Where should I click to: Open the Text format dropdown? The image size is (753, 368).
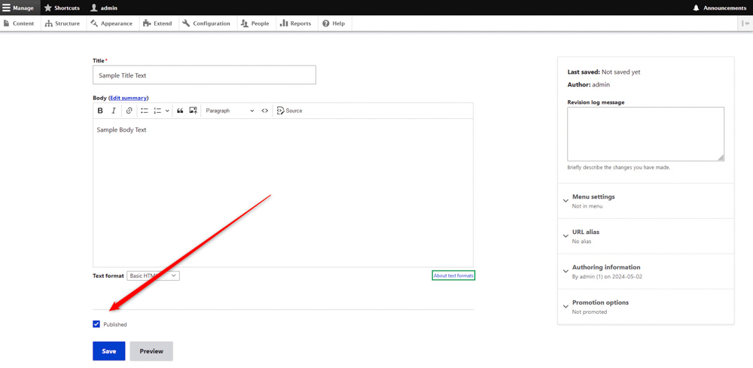153,276
